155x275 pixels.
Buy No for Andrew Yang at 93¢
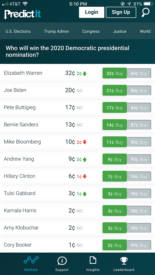tap(139, 159)
